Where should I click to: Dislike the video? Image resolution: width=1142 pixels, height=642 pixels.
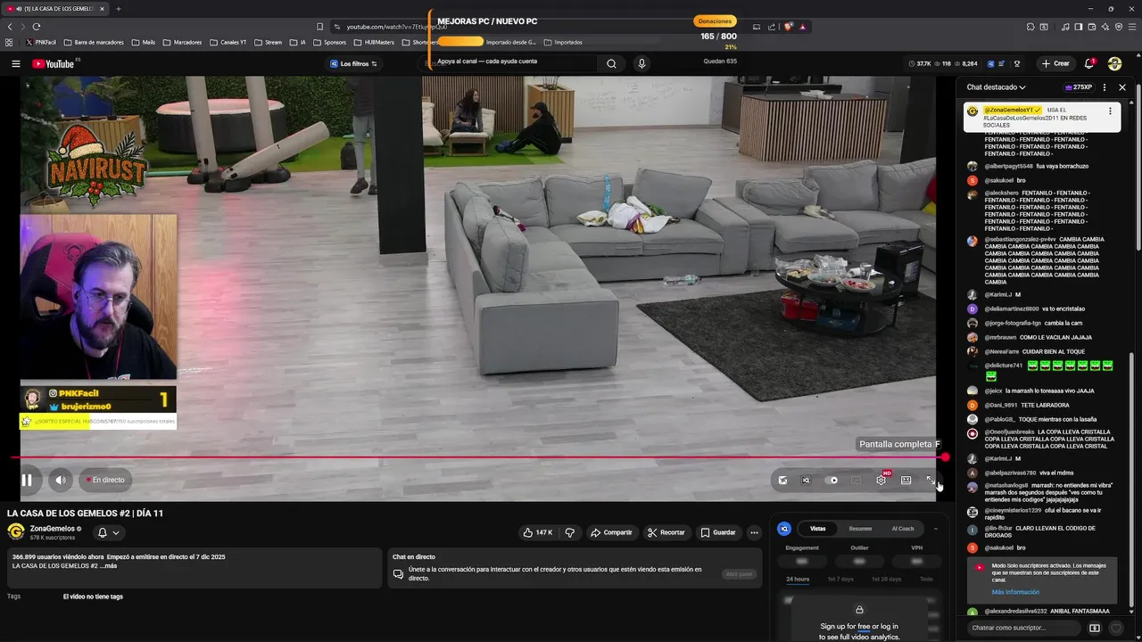(x=569, y=532)
